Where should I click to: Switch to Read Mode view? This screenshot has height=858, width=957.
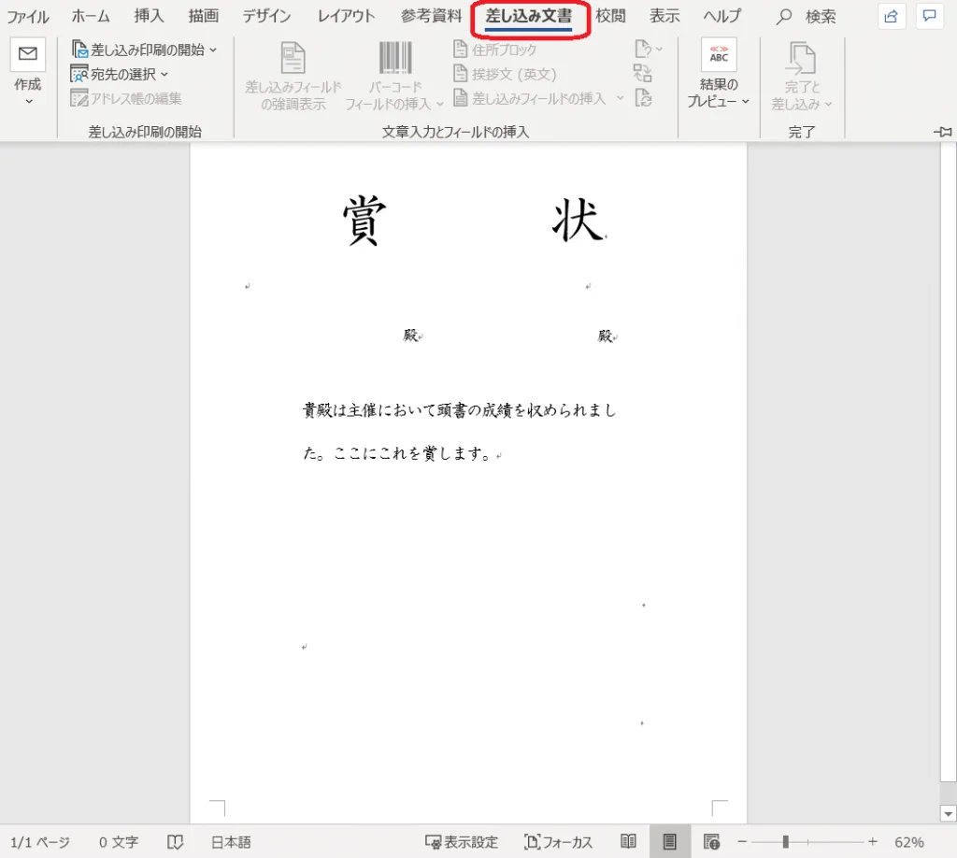[x=629, y=842]
